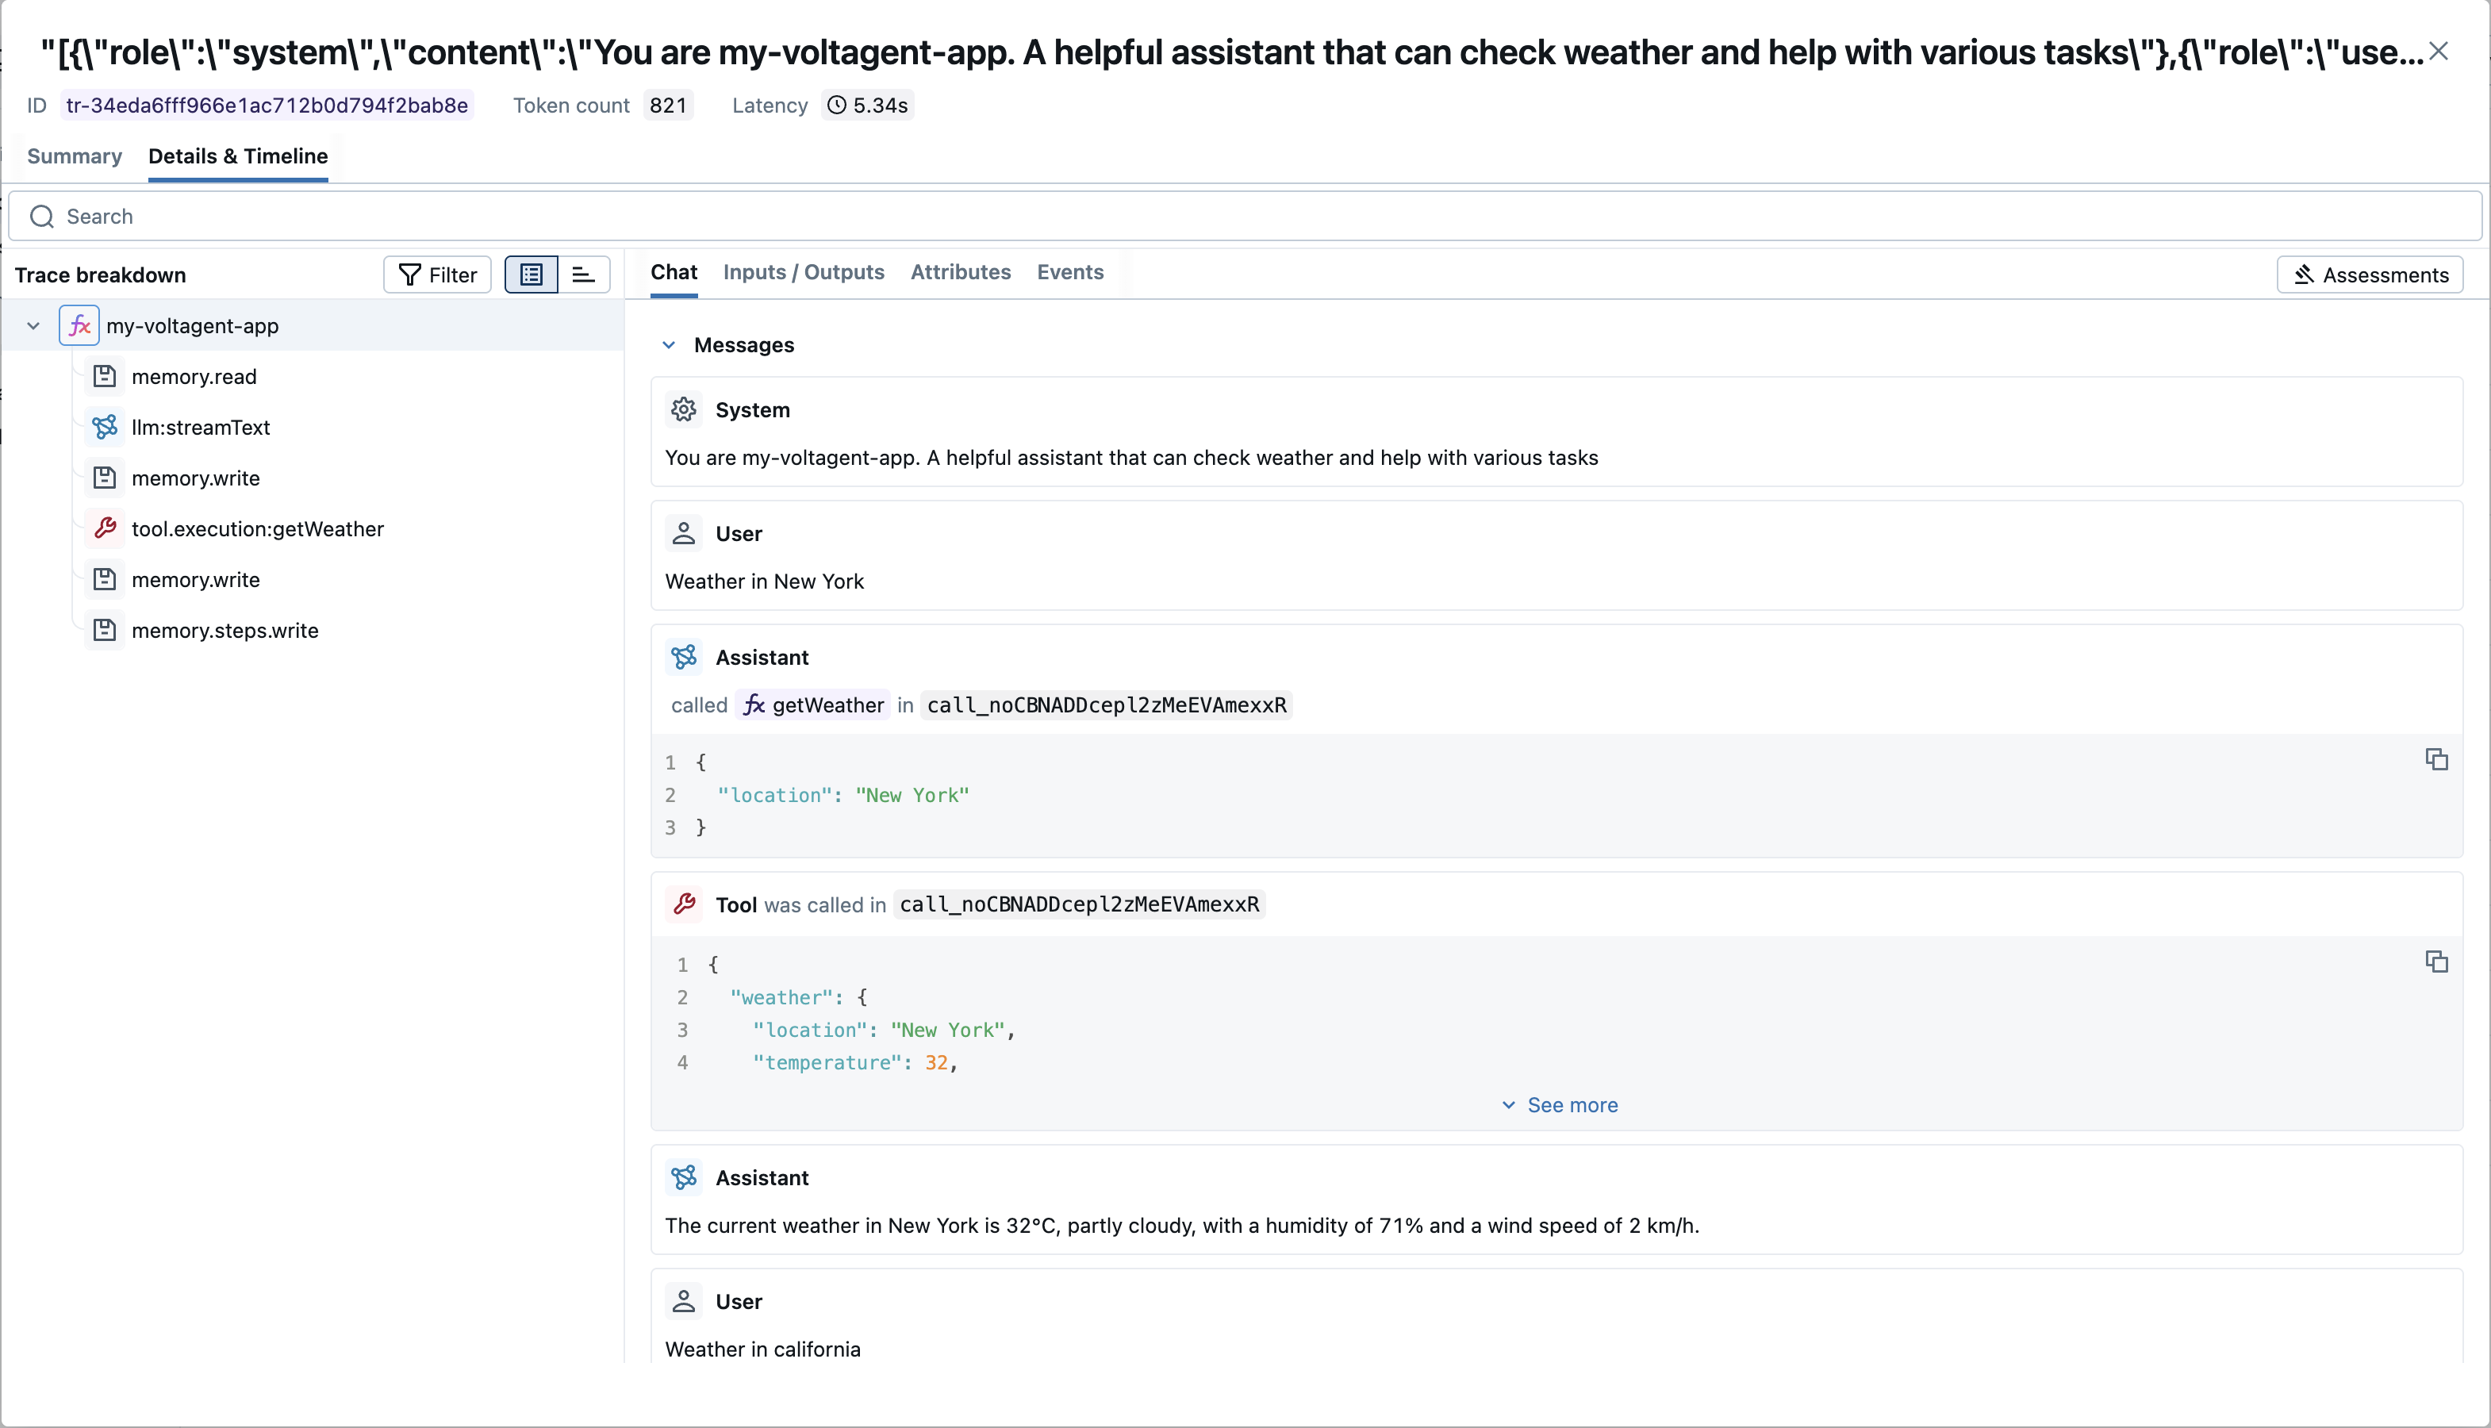
Task: Open the Assessments panel
Action: (2370, 274)
